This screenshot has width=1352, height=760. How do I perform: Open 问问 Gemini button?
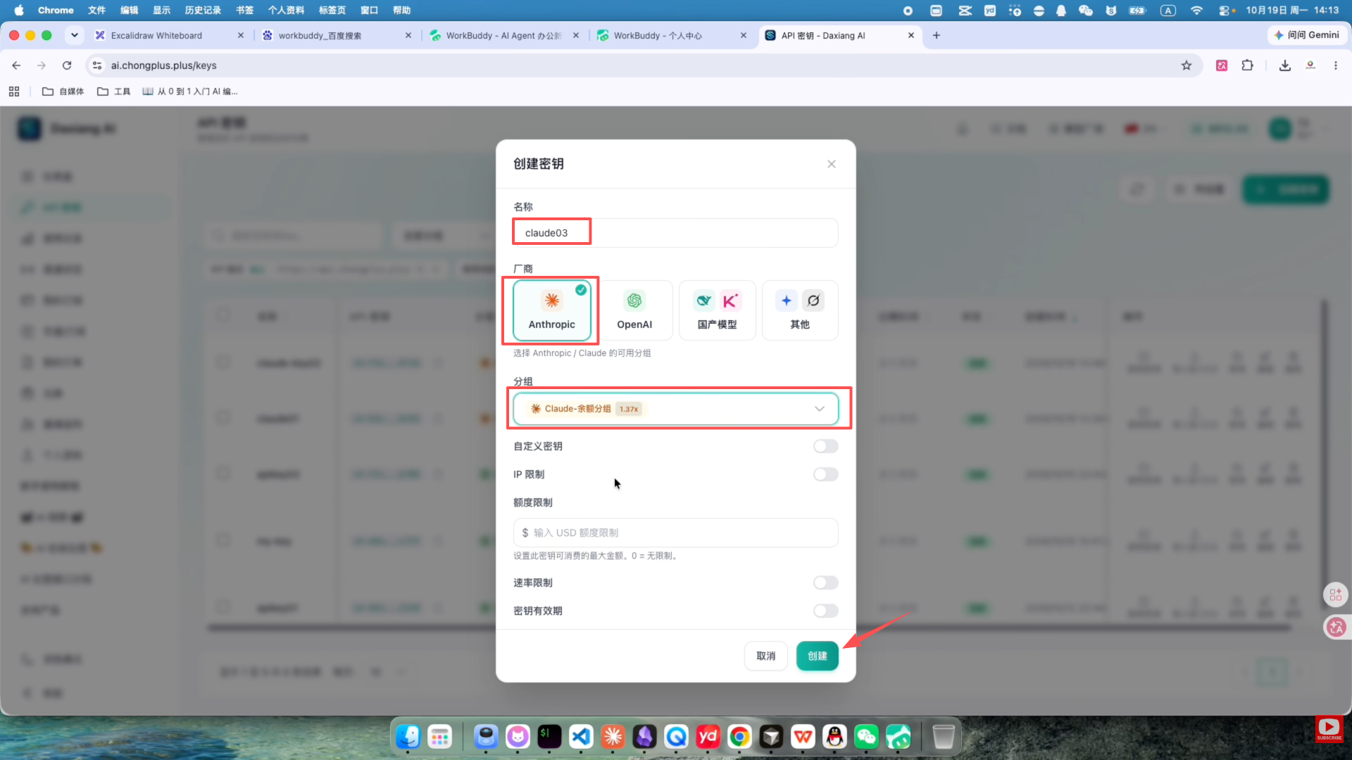pos(1307,35)
